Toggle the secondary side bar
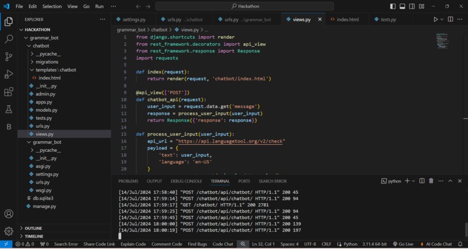The image size is (468, 249). click(412, 6)
